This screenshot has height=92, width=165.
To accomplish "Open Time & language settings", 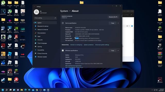I will click(45, 43).
